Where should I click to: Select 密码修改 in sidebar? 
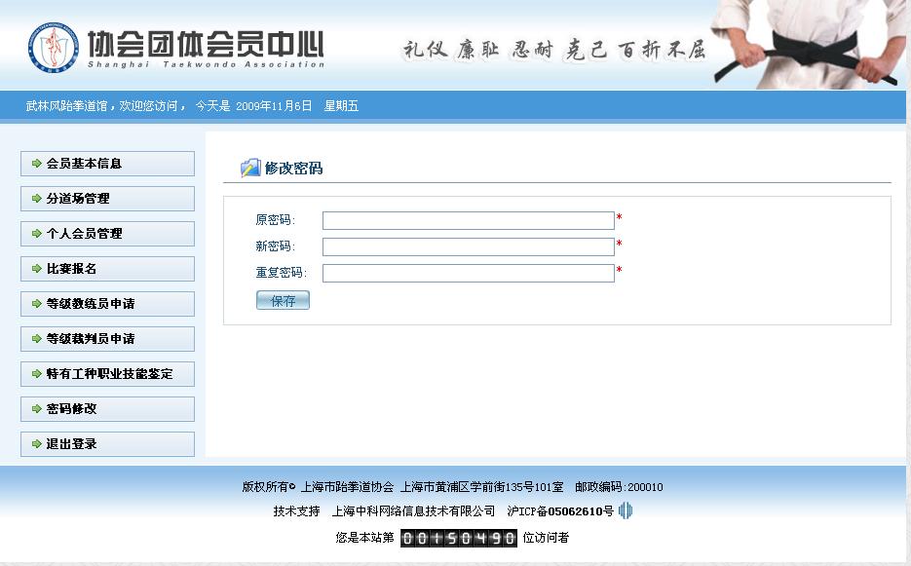click(x=107, y=408)
